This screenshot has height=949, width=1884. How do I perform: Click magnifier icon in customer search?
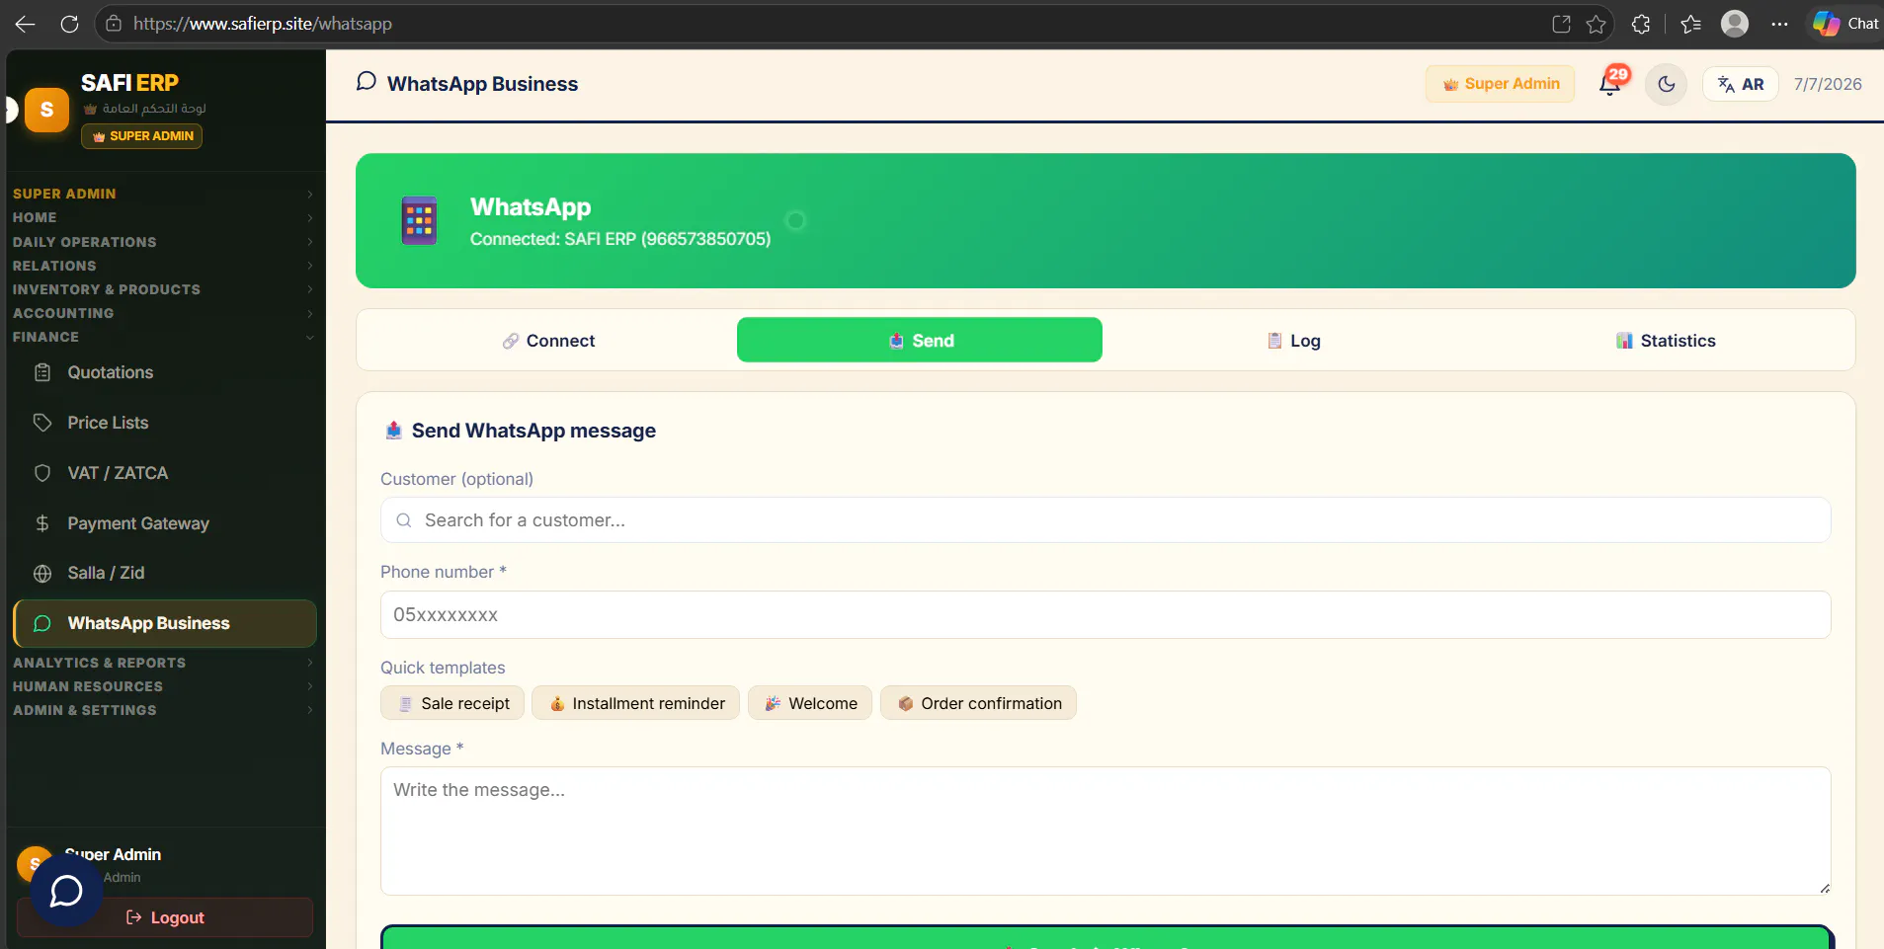tap(404, 520)
